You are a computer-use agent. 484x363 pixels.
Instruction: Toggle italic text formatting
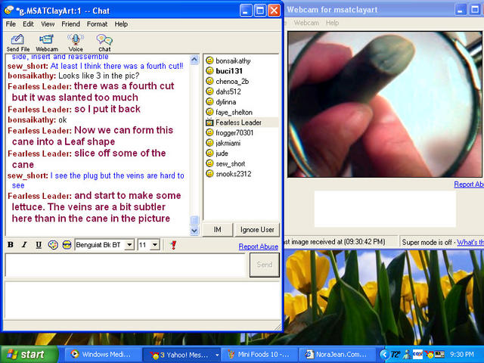[x=24, y=245]
